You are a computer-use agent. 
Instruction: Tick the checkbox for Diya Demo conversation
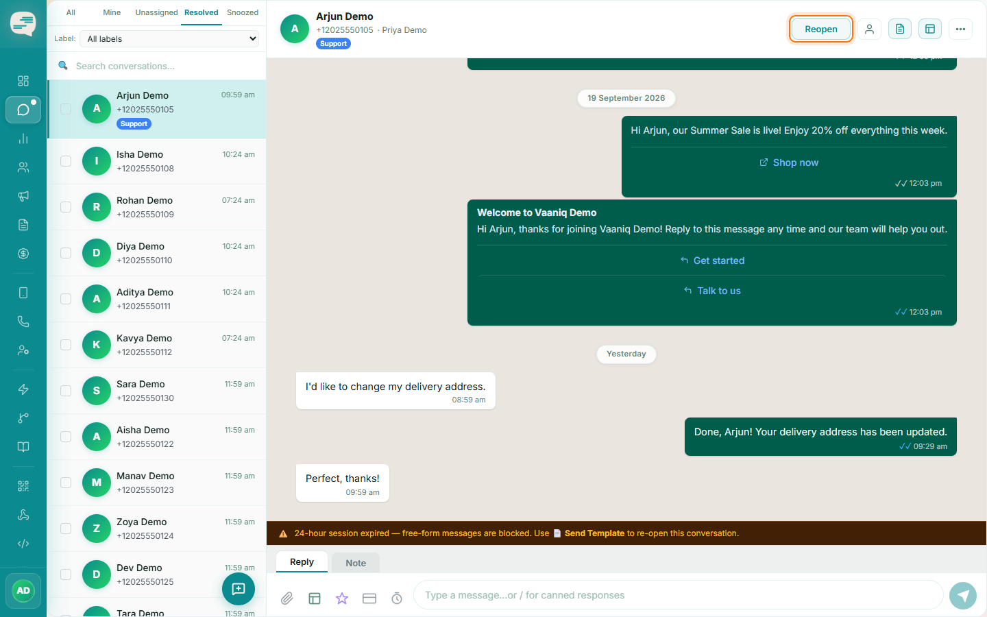tap(66, 253)
